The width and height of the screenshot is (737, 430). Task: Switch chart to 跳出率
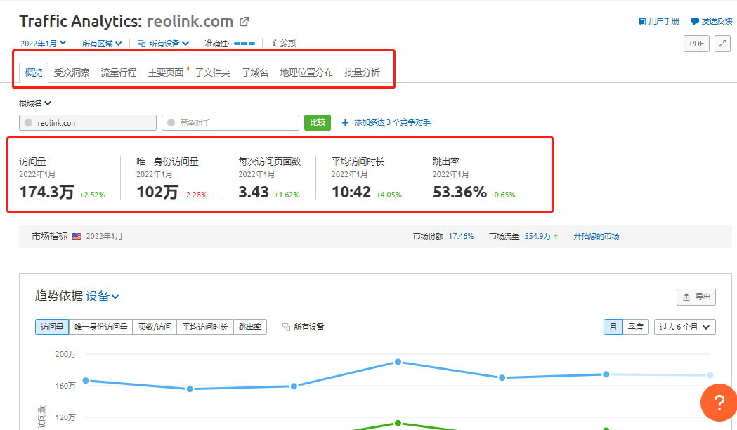[250, 327]
